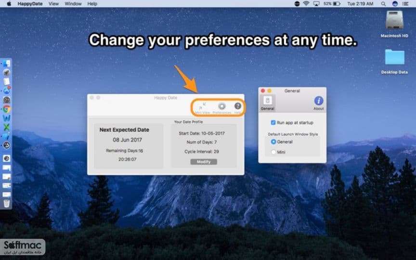Viewport: 416px width, 260px height.
Task: Launch Google Chrome from the dock
Action: 7,109
